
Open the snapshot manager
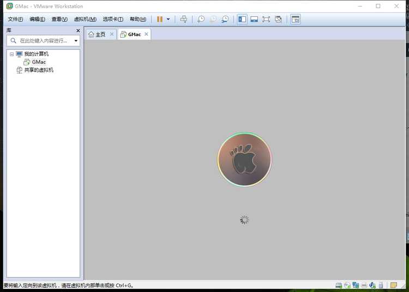pyautogui.click(x=225, y=19)
